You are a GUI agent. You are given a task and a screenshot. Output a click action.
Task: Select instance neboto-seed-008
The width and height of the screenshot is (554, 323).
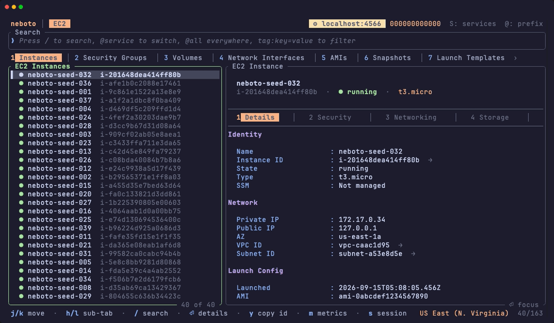(x=115, y=288)
